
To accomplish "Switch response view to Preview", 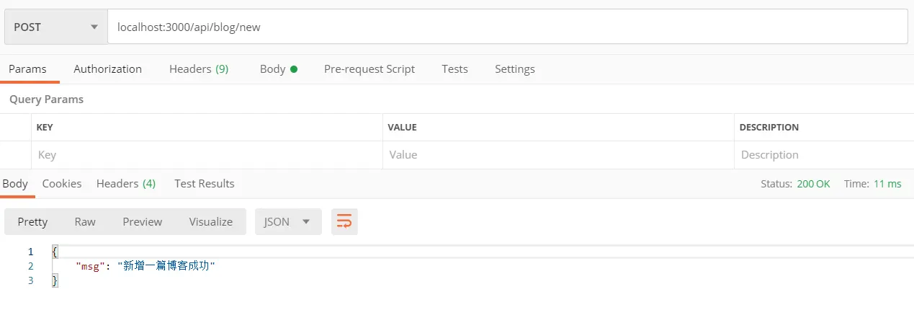I will pos(142,222).
